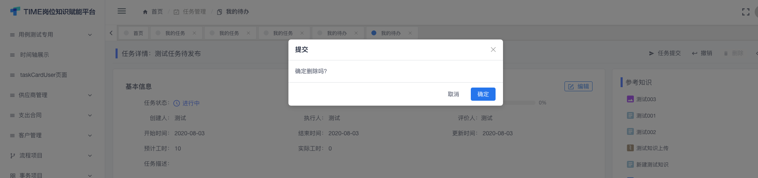This screenshot has height=178, width=758.
Task: Expand 流程项目 menu chevron
Action: 90,156
